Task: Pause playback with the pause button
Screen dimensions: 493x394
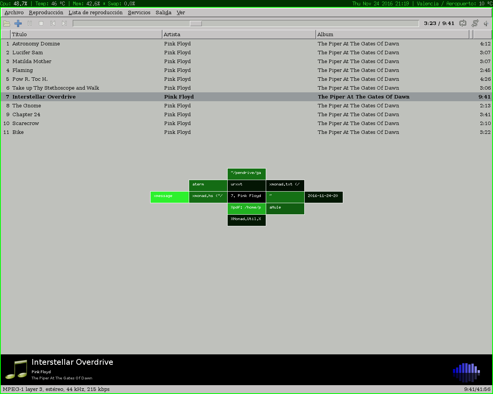Action: [x=30, y=23]
